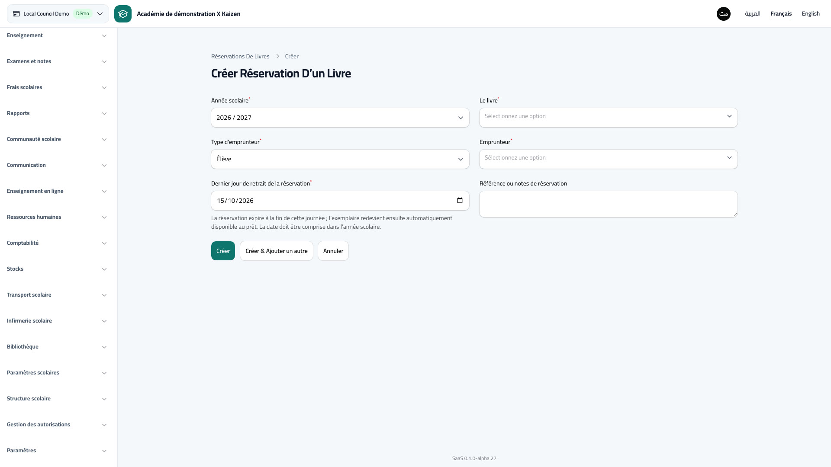Screen dimensions: 831x467
Task: Click the Annuler button
Action: coord(333,251)
